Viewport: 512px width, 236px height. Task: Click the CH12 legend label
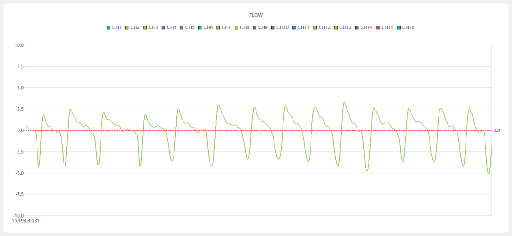pyautogui.click(x=324, y=27)
